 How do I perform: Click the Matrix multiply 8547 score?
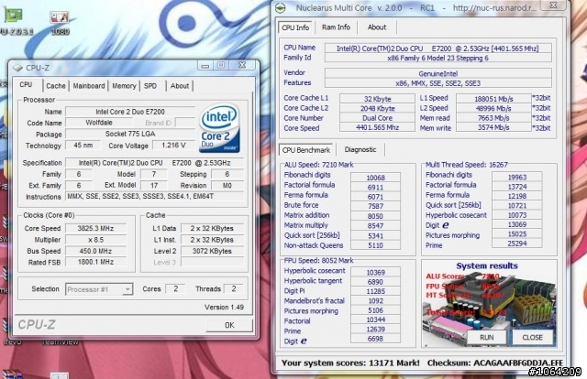click(375, 226)
